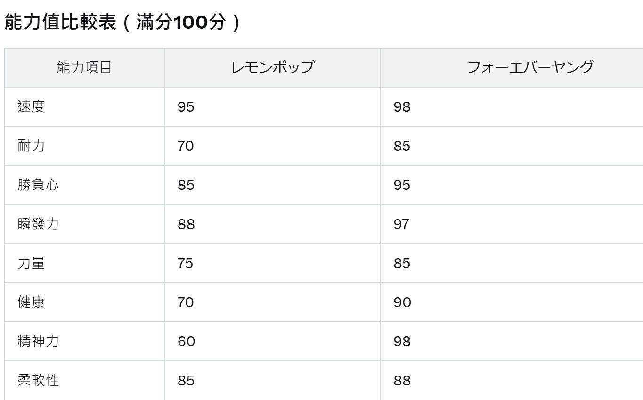Viewport: 643px width, 400px height.
Task: Select the レモンポップ column header
Action: (x=272, y=67)
